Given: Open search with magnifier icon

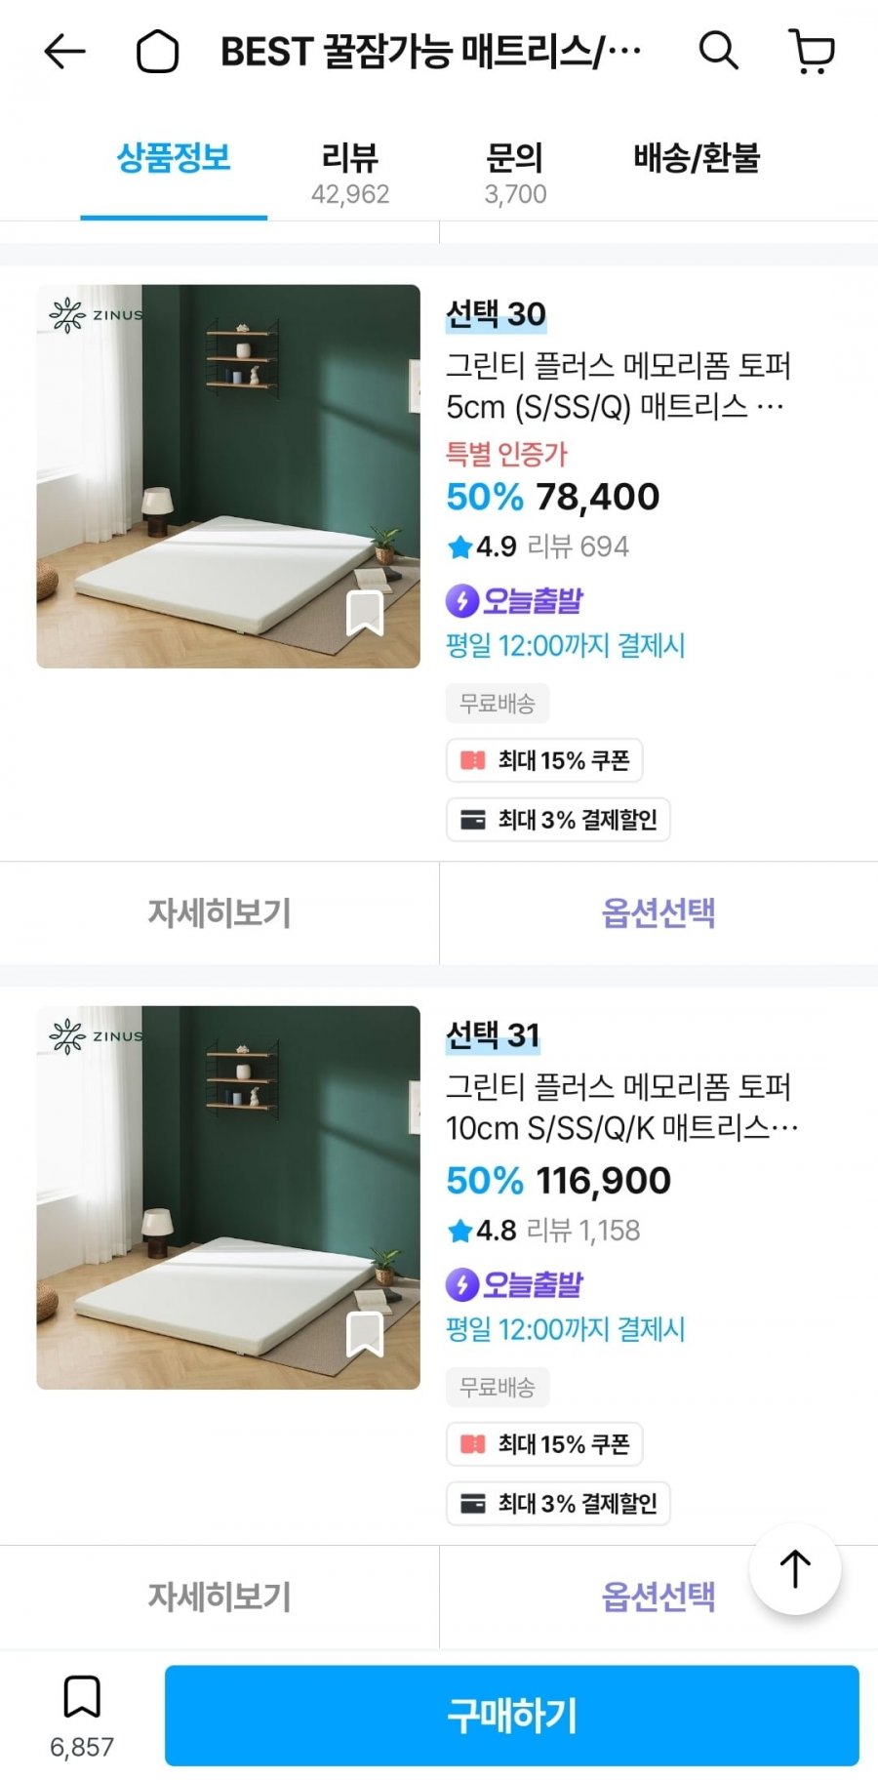Looking at the screenshot, I should coord(718,50).
